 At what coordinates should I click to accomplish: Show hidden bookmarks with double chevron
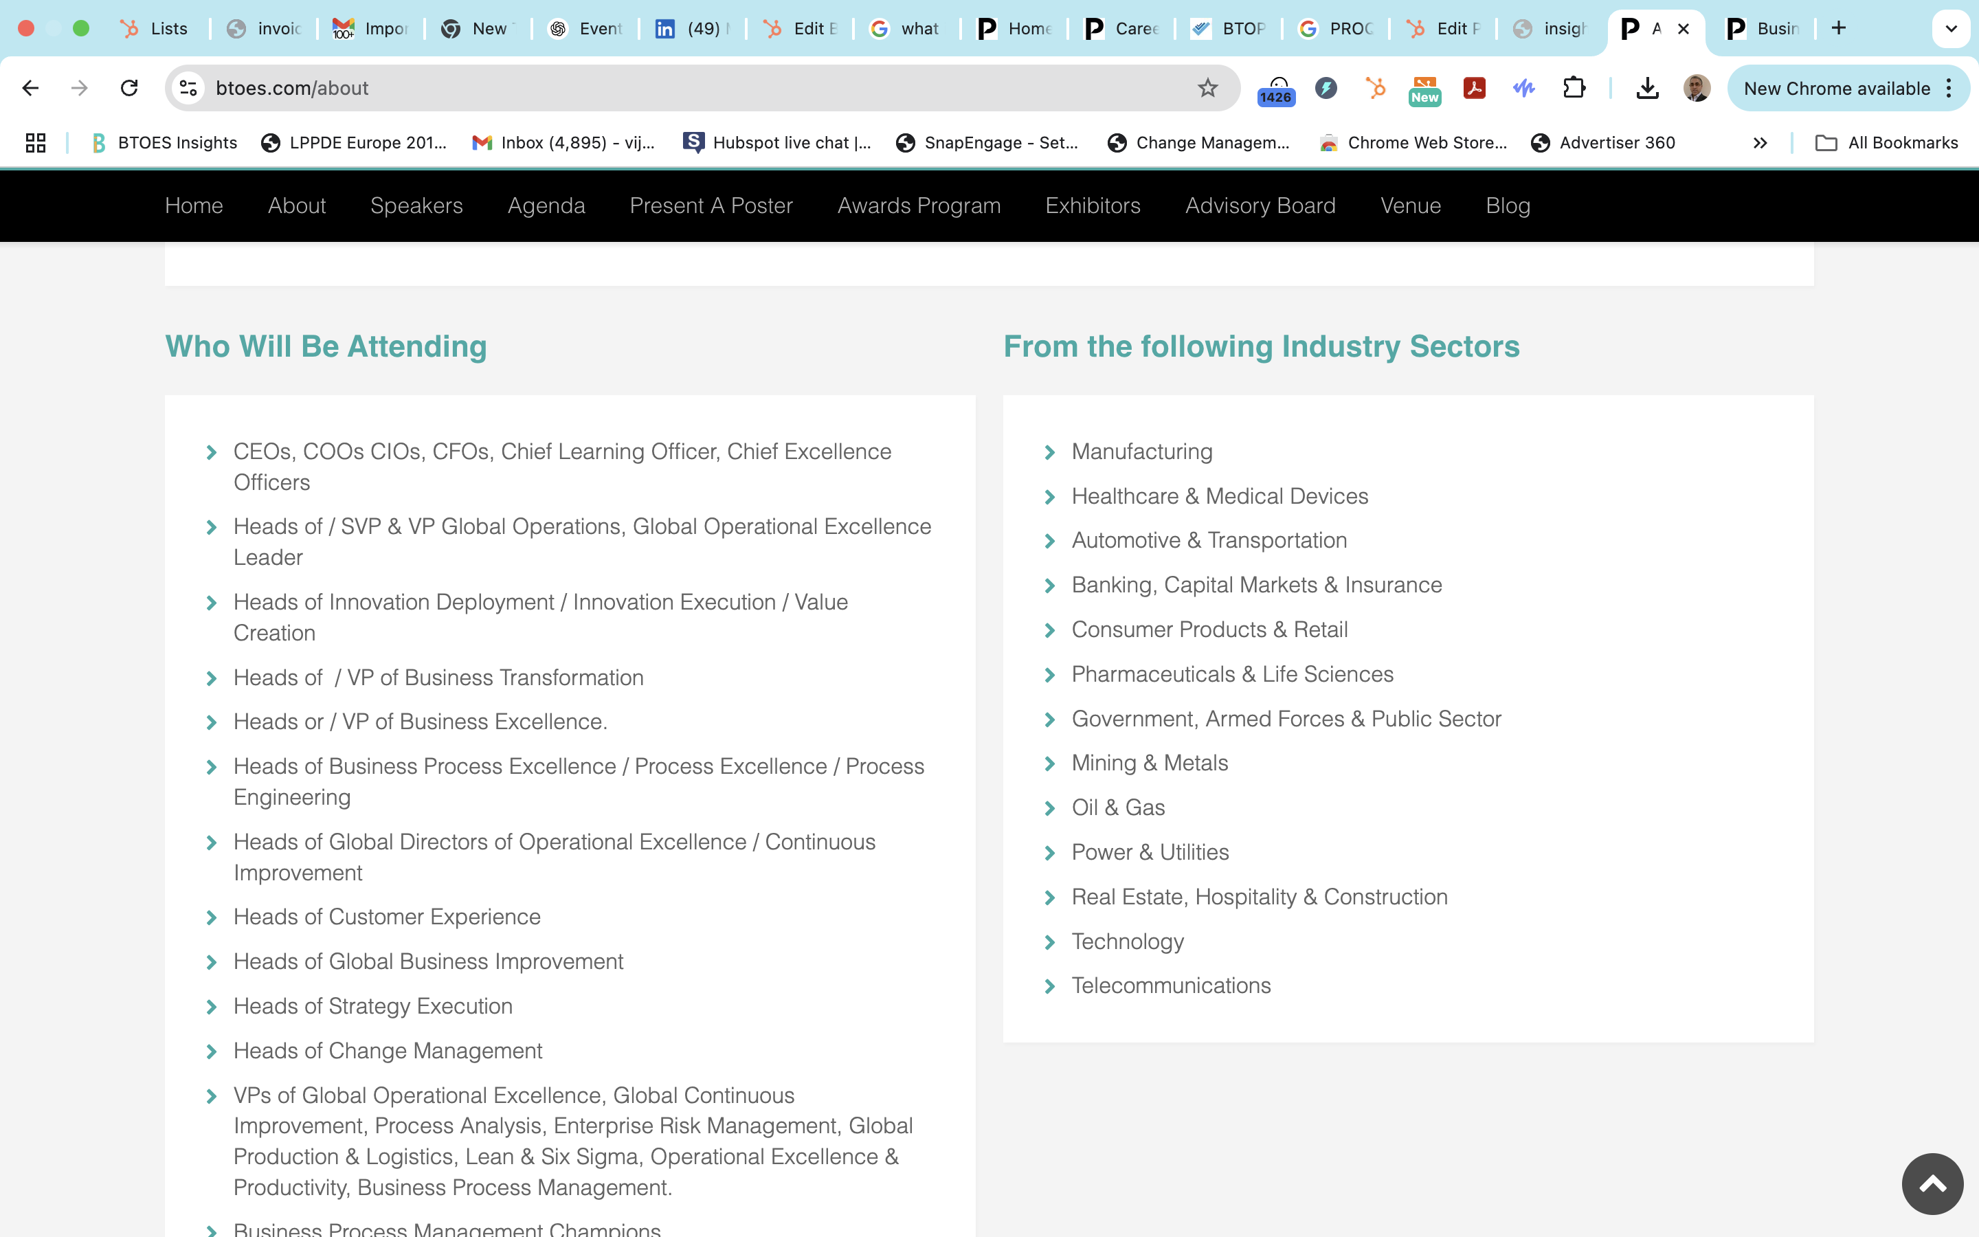(1760, 143)
